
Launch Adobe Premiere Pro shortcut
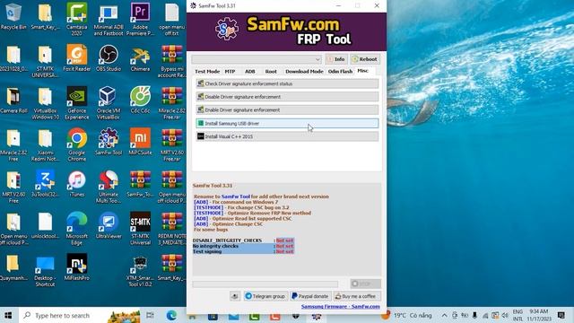click(140, 19)
